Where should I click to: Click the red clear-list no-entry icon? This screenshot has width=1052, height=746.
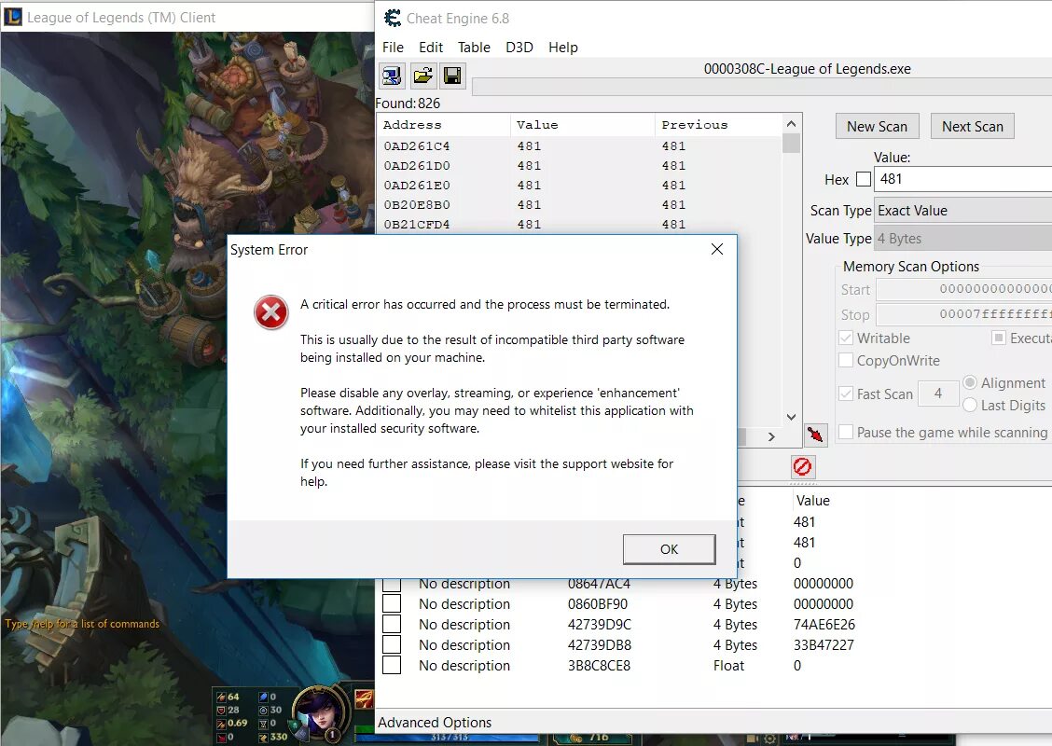tap(802, 466)
